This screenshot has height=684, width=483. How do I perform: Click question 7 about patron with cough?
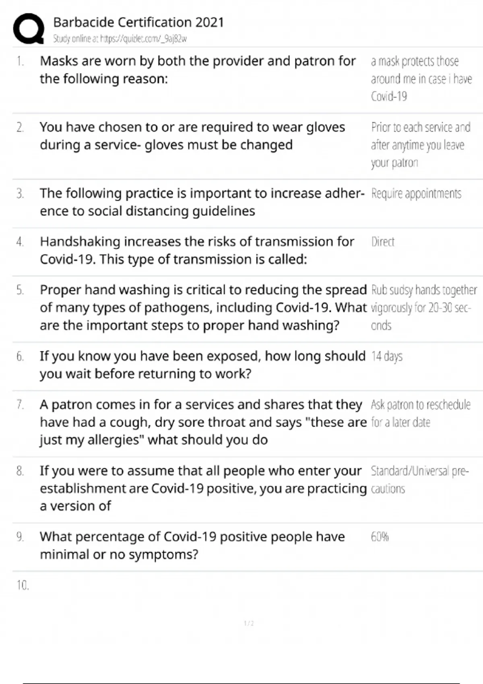point(203,422)
